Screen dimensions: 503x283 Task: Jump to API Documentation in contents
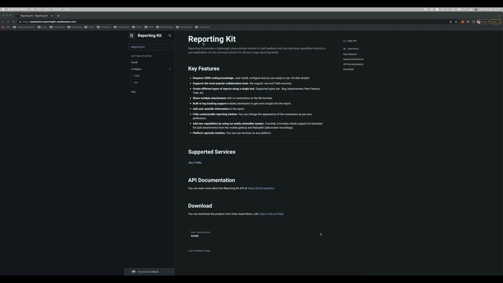coord(353,64)
